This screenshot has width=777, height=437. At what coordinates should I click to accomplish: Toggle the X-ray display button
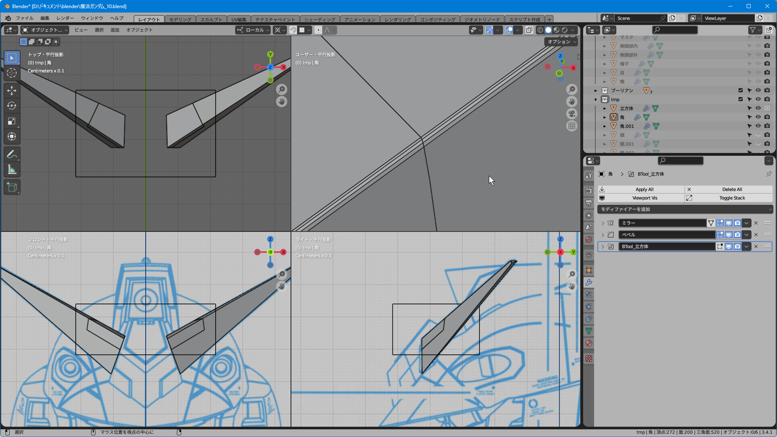[529, 30]
